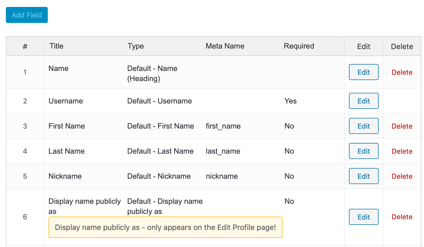
Task: Click the Nickname title cell
Action: click(65, 176)
